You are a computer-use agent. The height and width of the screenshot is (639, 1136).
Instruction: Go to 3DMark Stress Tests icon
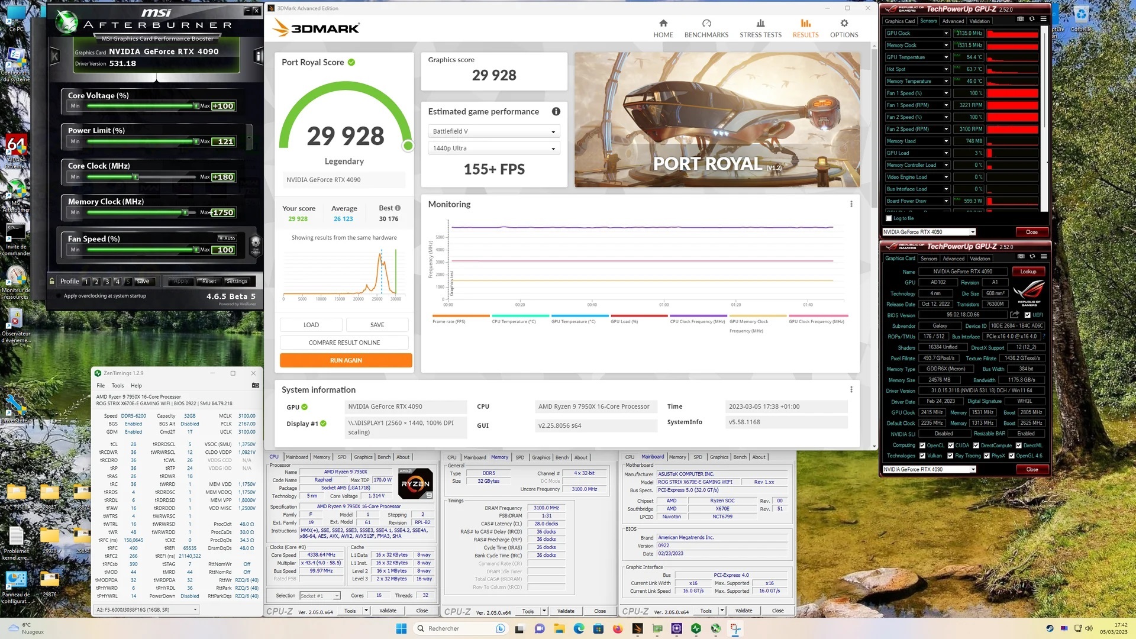tap(760, 24)
